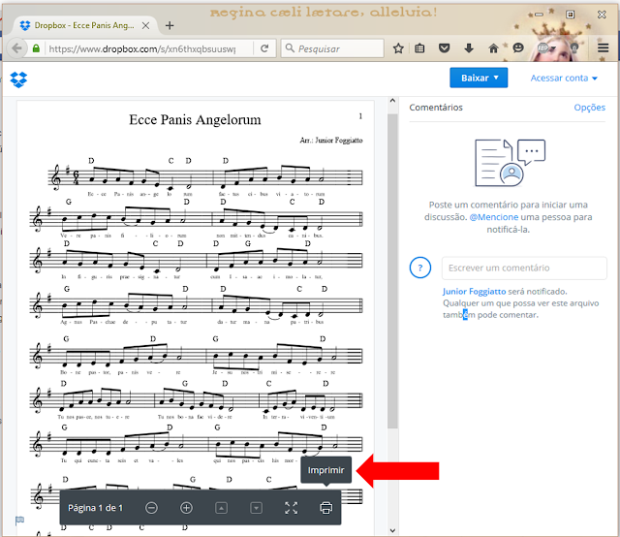Click the green padlock security icon
The width and height of the screenshot is (620, 537).
pyautogui.click(x=36, y=48)
